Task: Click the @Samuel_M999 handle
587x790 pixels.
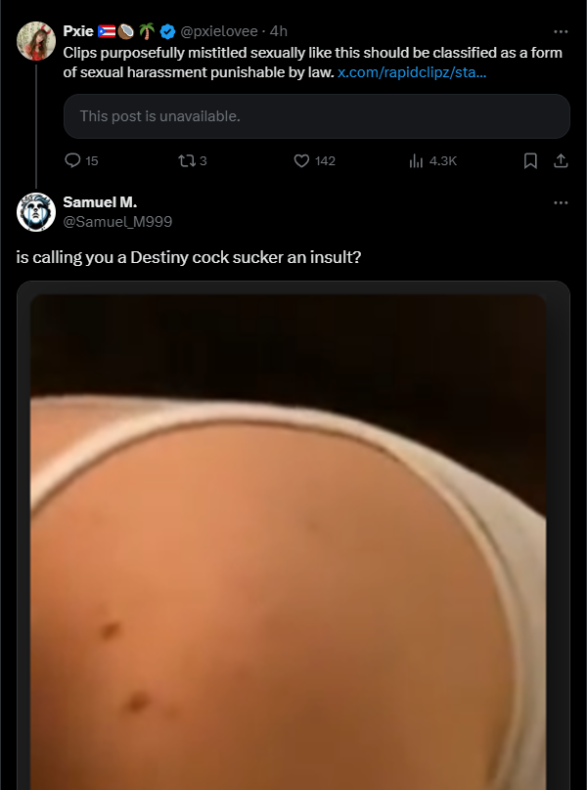Action: [x=117, y=222]
